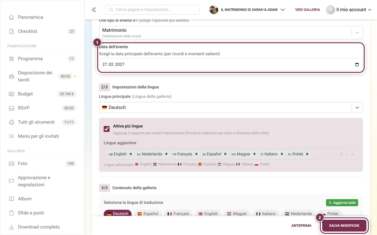
Task: Open the Matrimonio event type dropdown
Action: [x=231, y=33]
